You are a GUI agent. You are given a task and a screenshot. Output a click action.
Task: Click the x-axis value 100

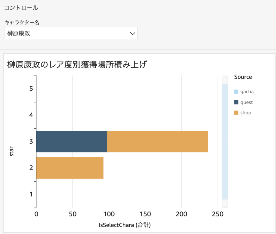tap(109, 214)
